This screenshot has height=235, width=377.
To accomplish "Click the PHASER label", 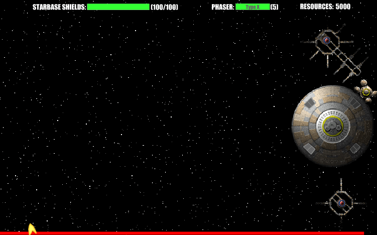I will [223, 7].
